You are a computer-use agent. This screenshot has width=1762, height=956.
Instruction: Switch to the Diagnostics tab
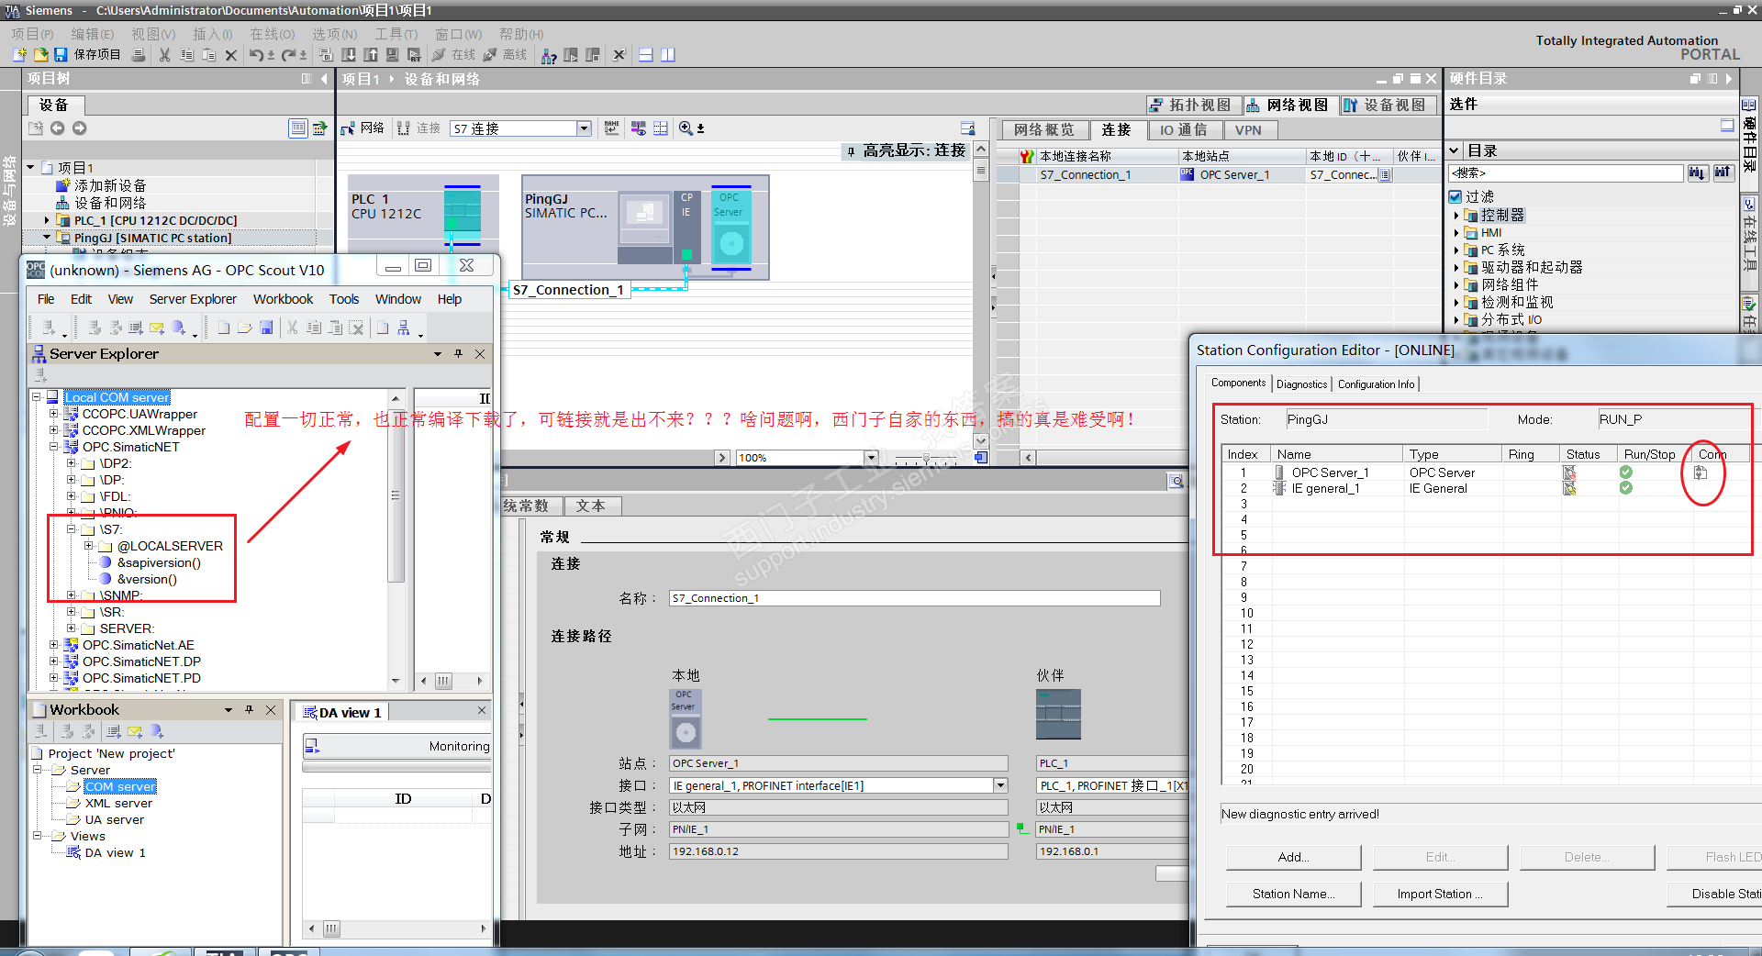click(x=1301, y=384)
